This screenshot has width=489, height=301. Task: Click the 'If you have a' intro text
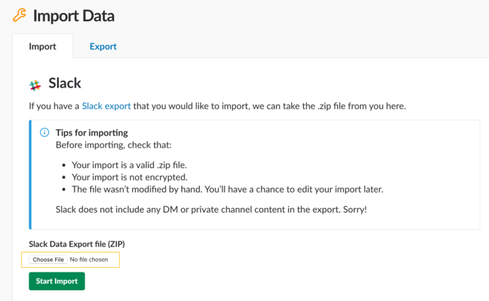(53, 106)
